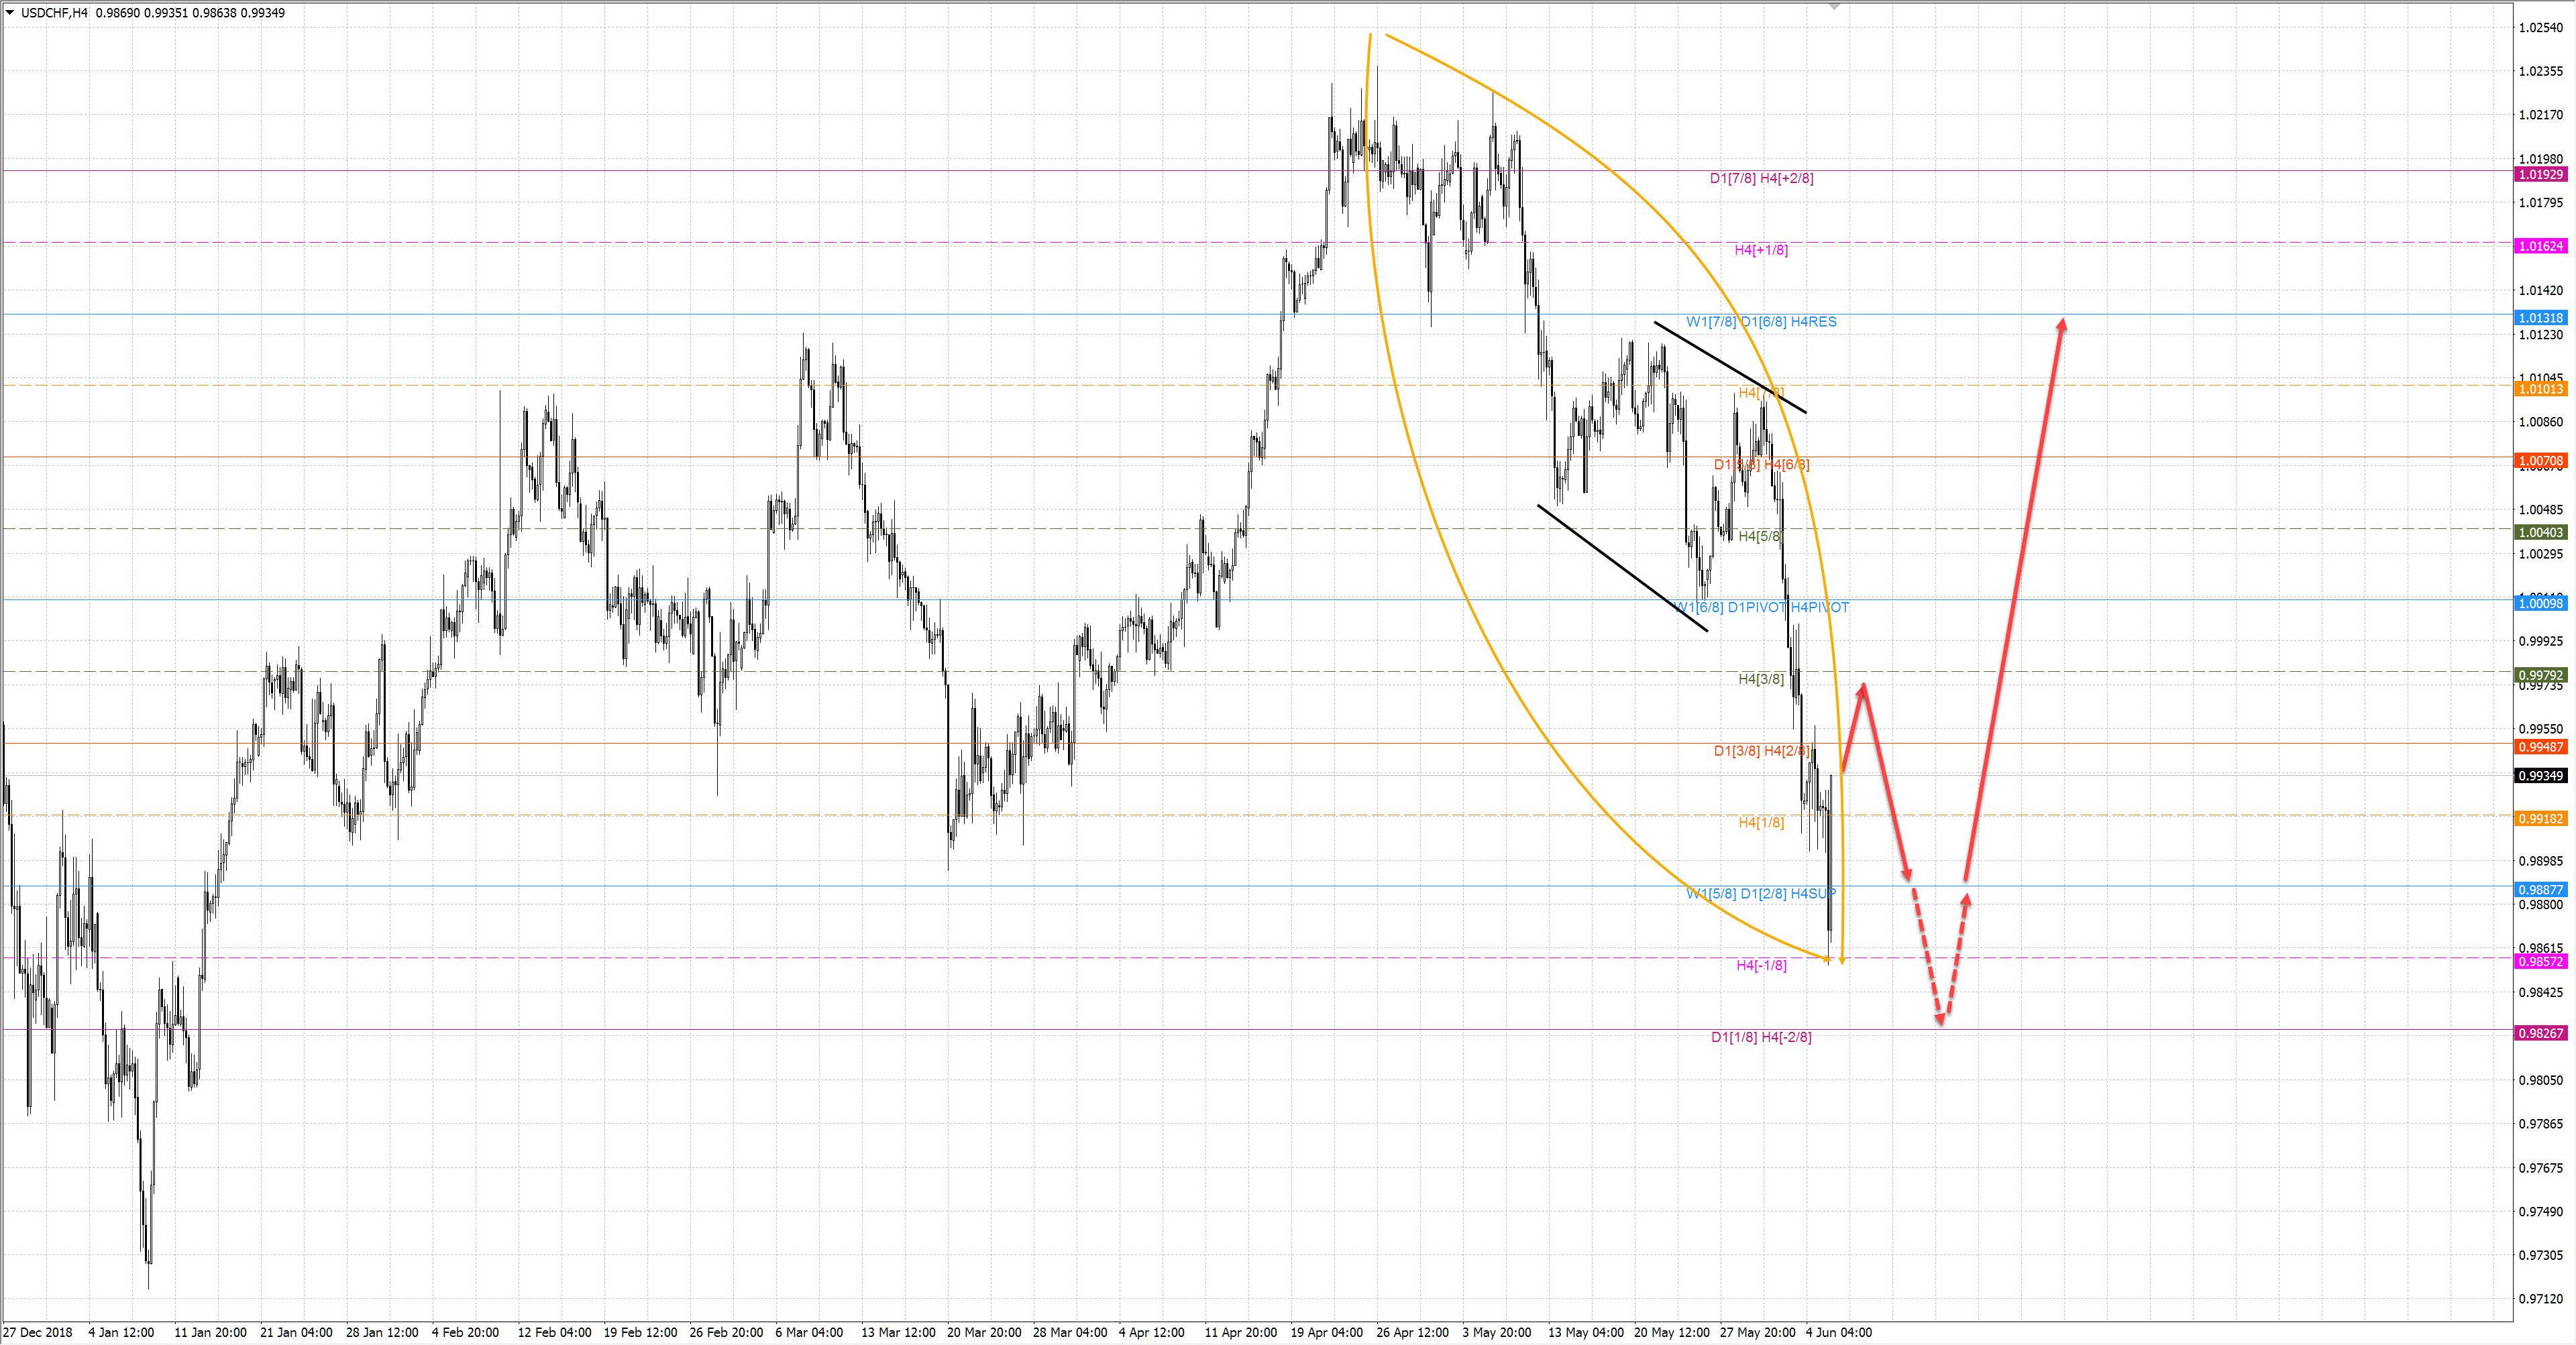
Task: Click the H4[+1/8] dashed level label
Action: click(x=1761, y=250)
